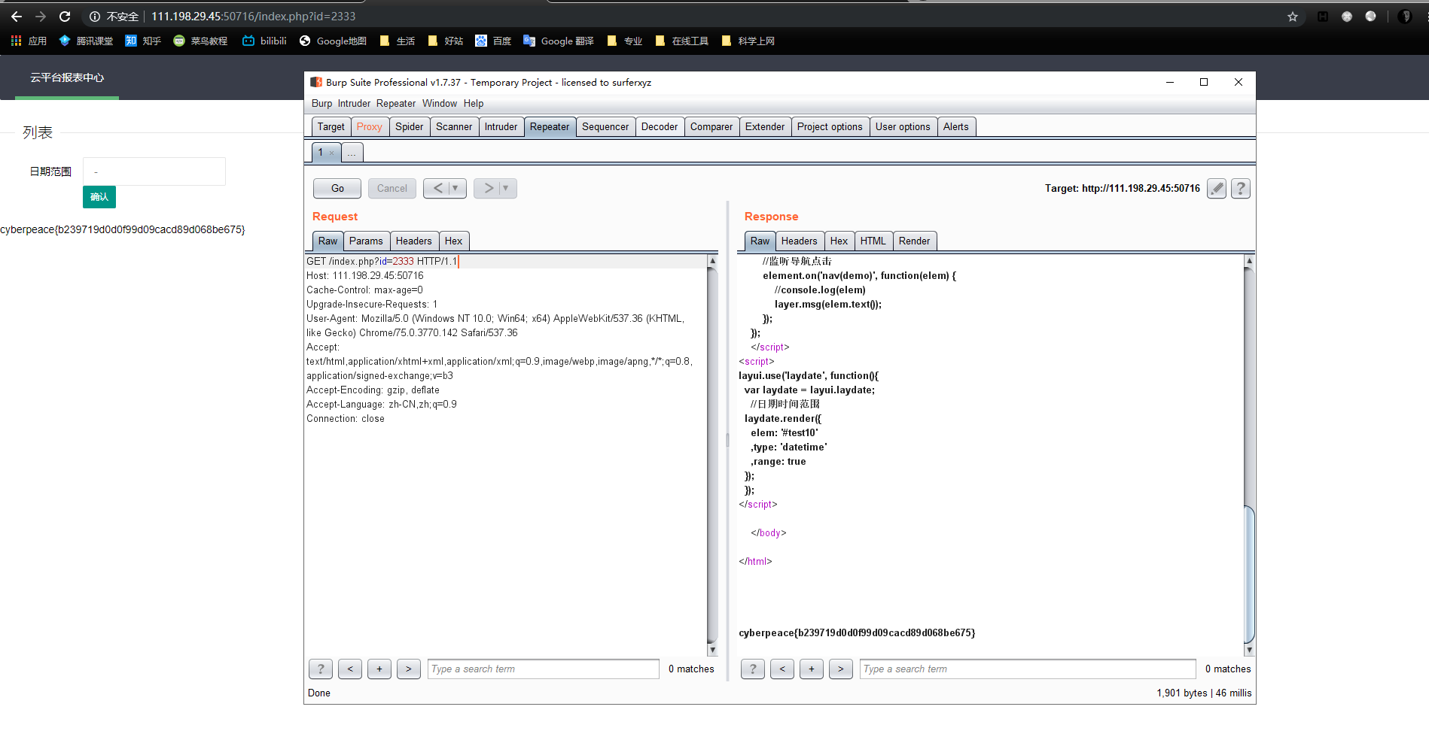This screenshot has width=1429, height=734.
Task: Select the Request Hex tab
Action: click(454, 241)
